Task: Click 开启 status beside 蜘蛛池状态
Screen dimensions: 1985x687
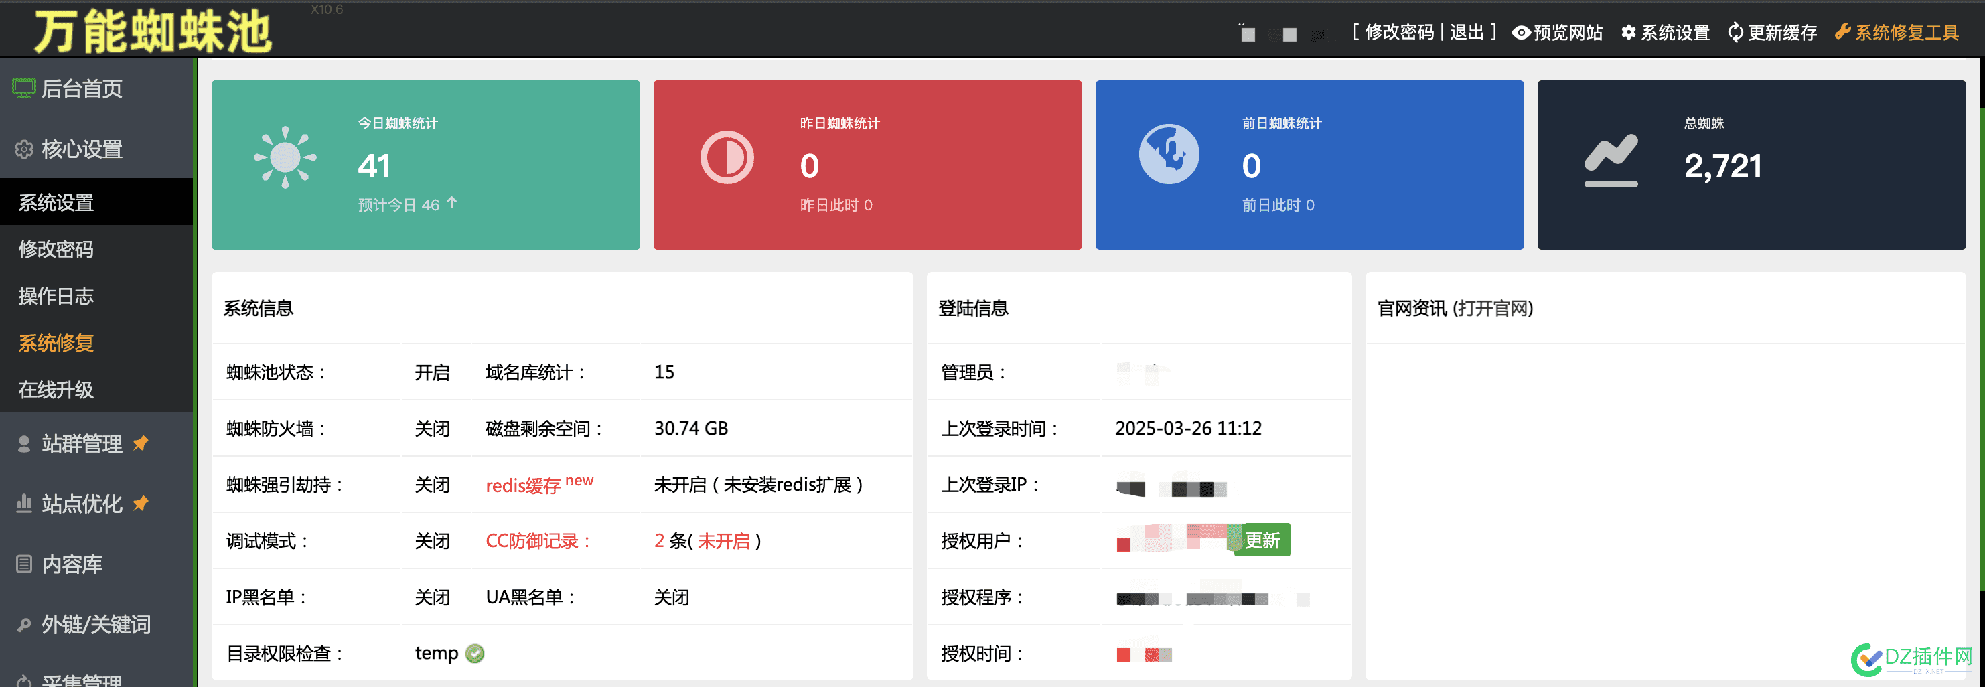Action: [432, 372]
